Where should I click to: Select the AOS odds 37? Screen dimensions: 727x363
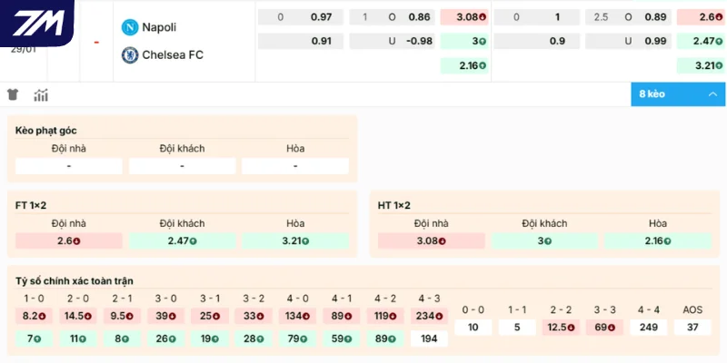pyautogui.click(x=692, y=327)
